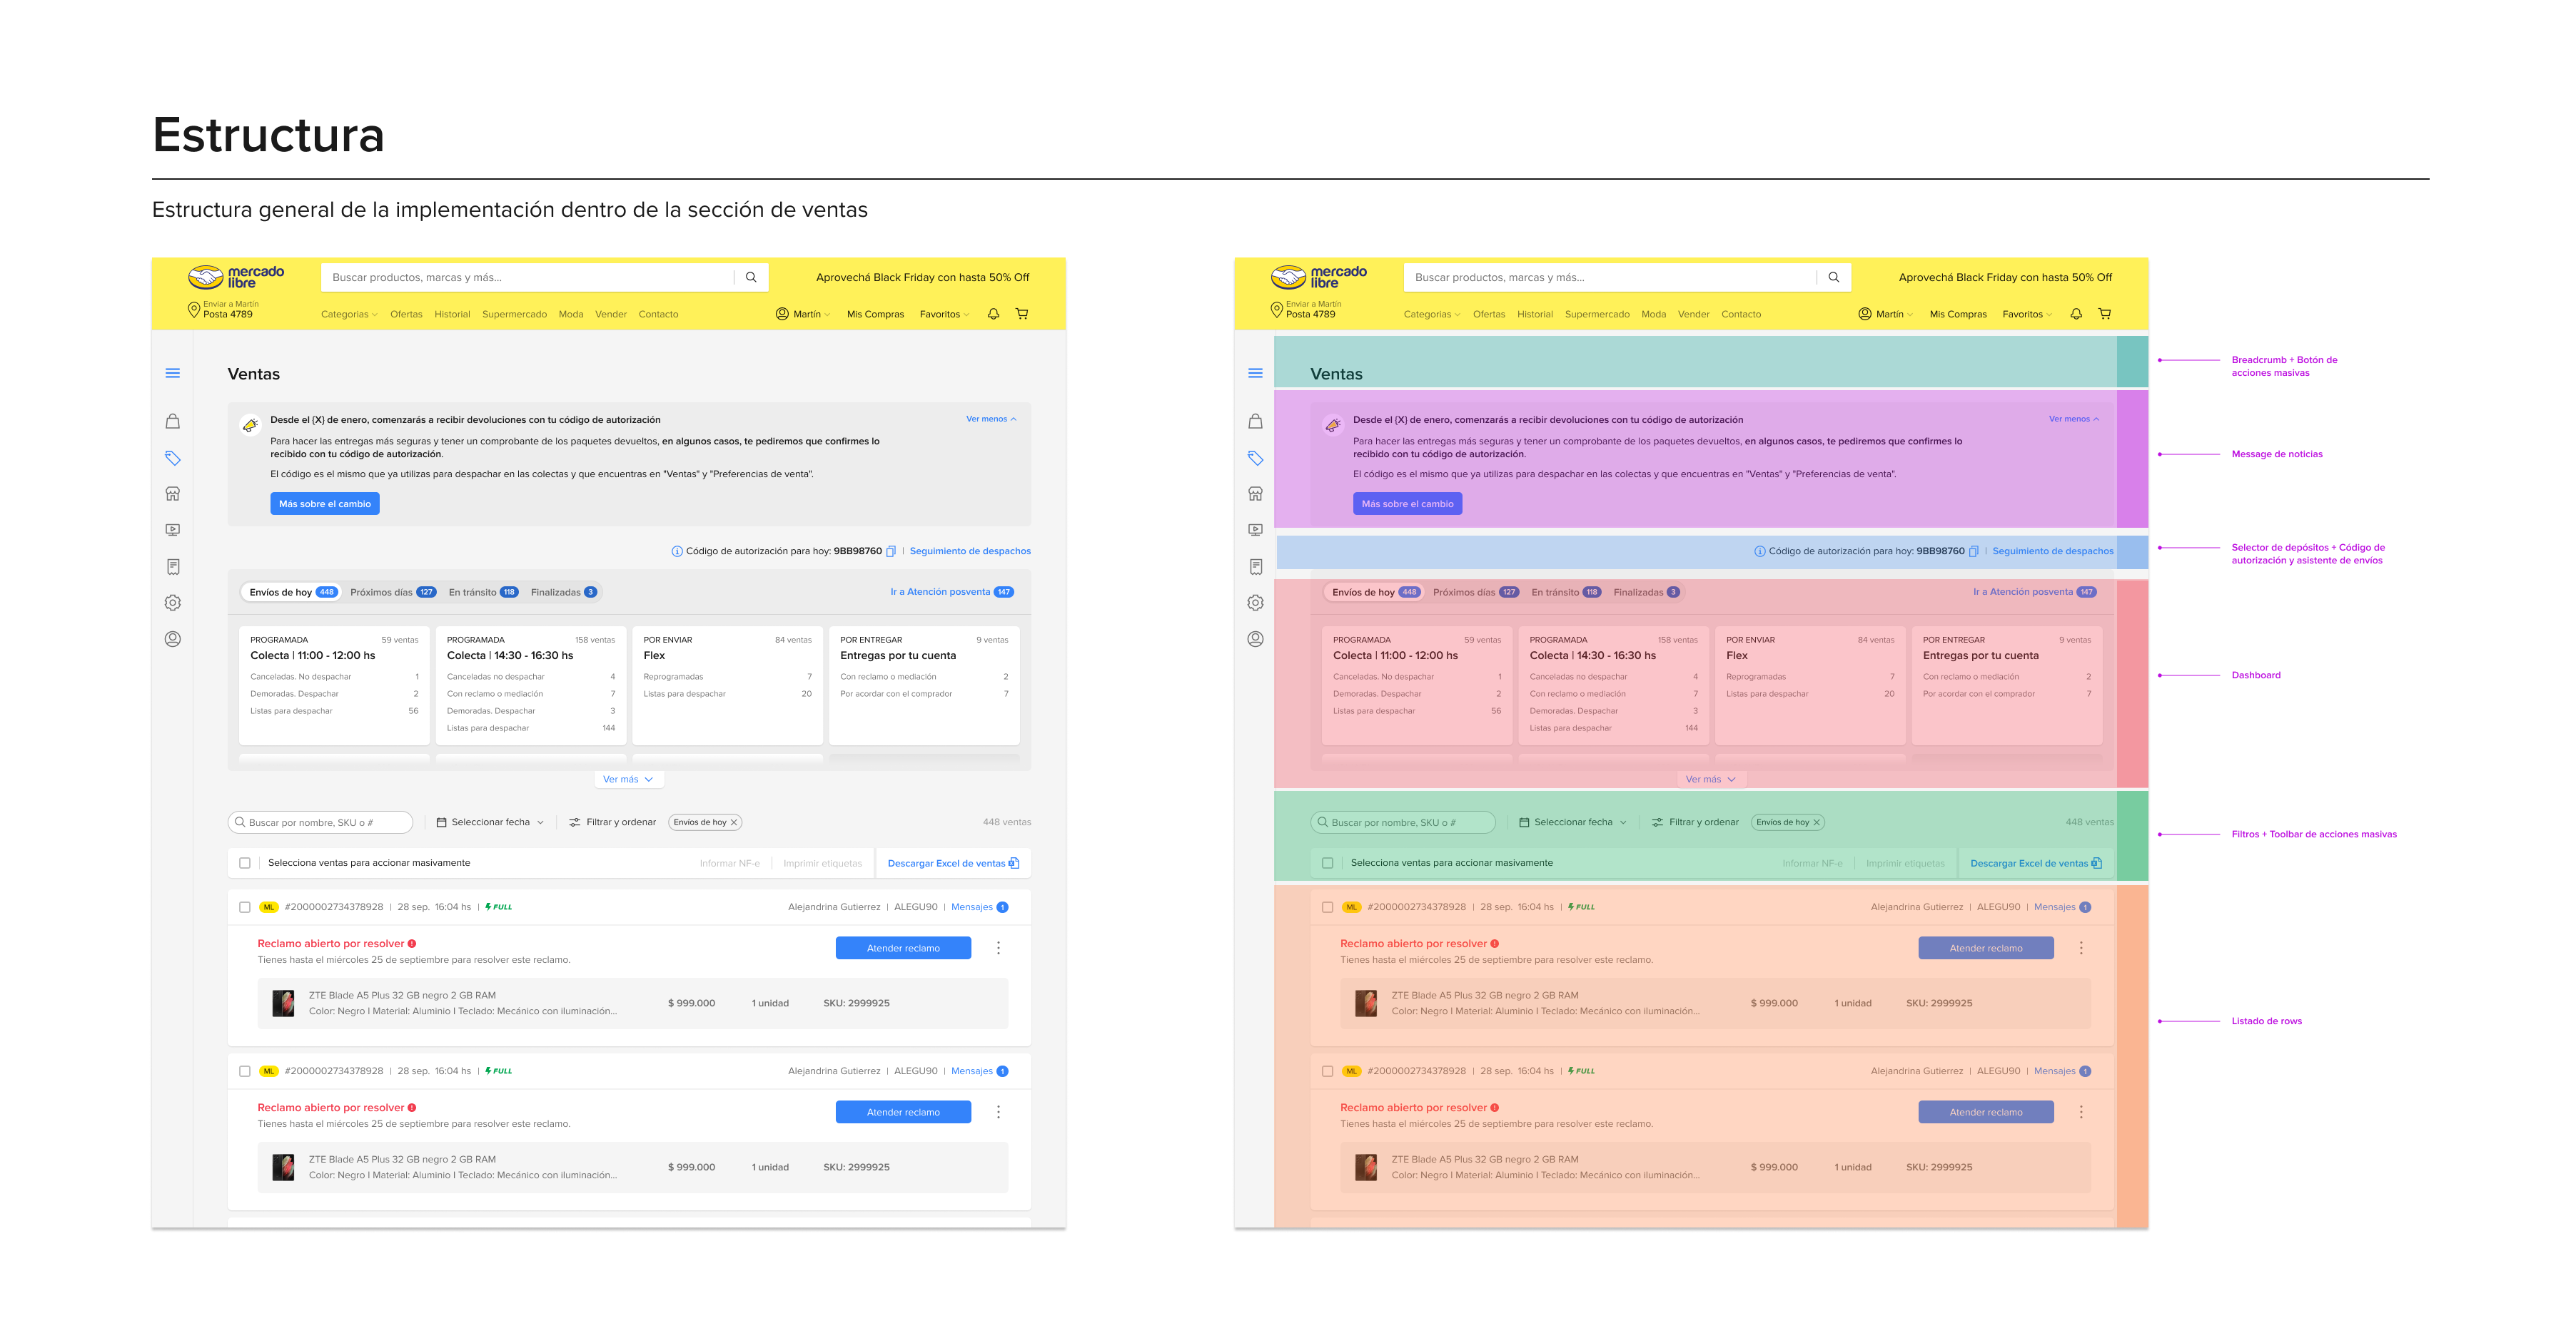
Task: Open the shopping cart icon in right mockup header
Action: point(2104,314)
